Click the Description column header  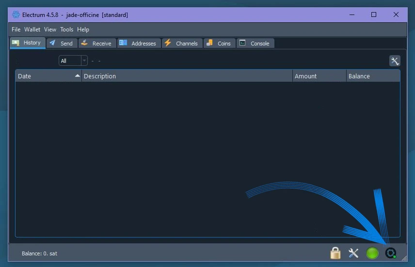[x=187, y=76]
